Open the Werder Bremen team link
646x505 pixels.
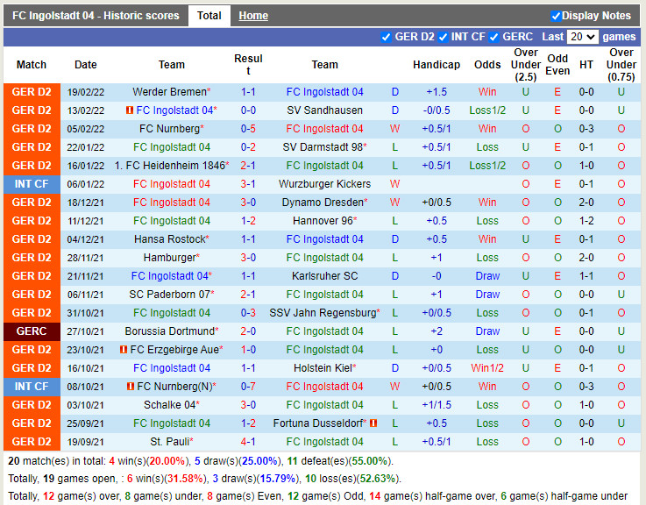169,92
